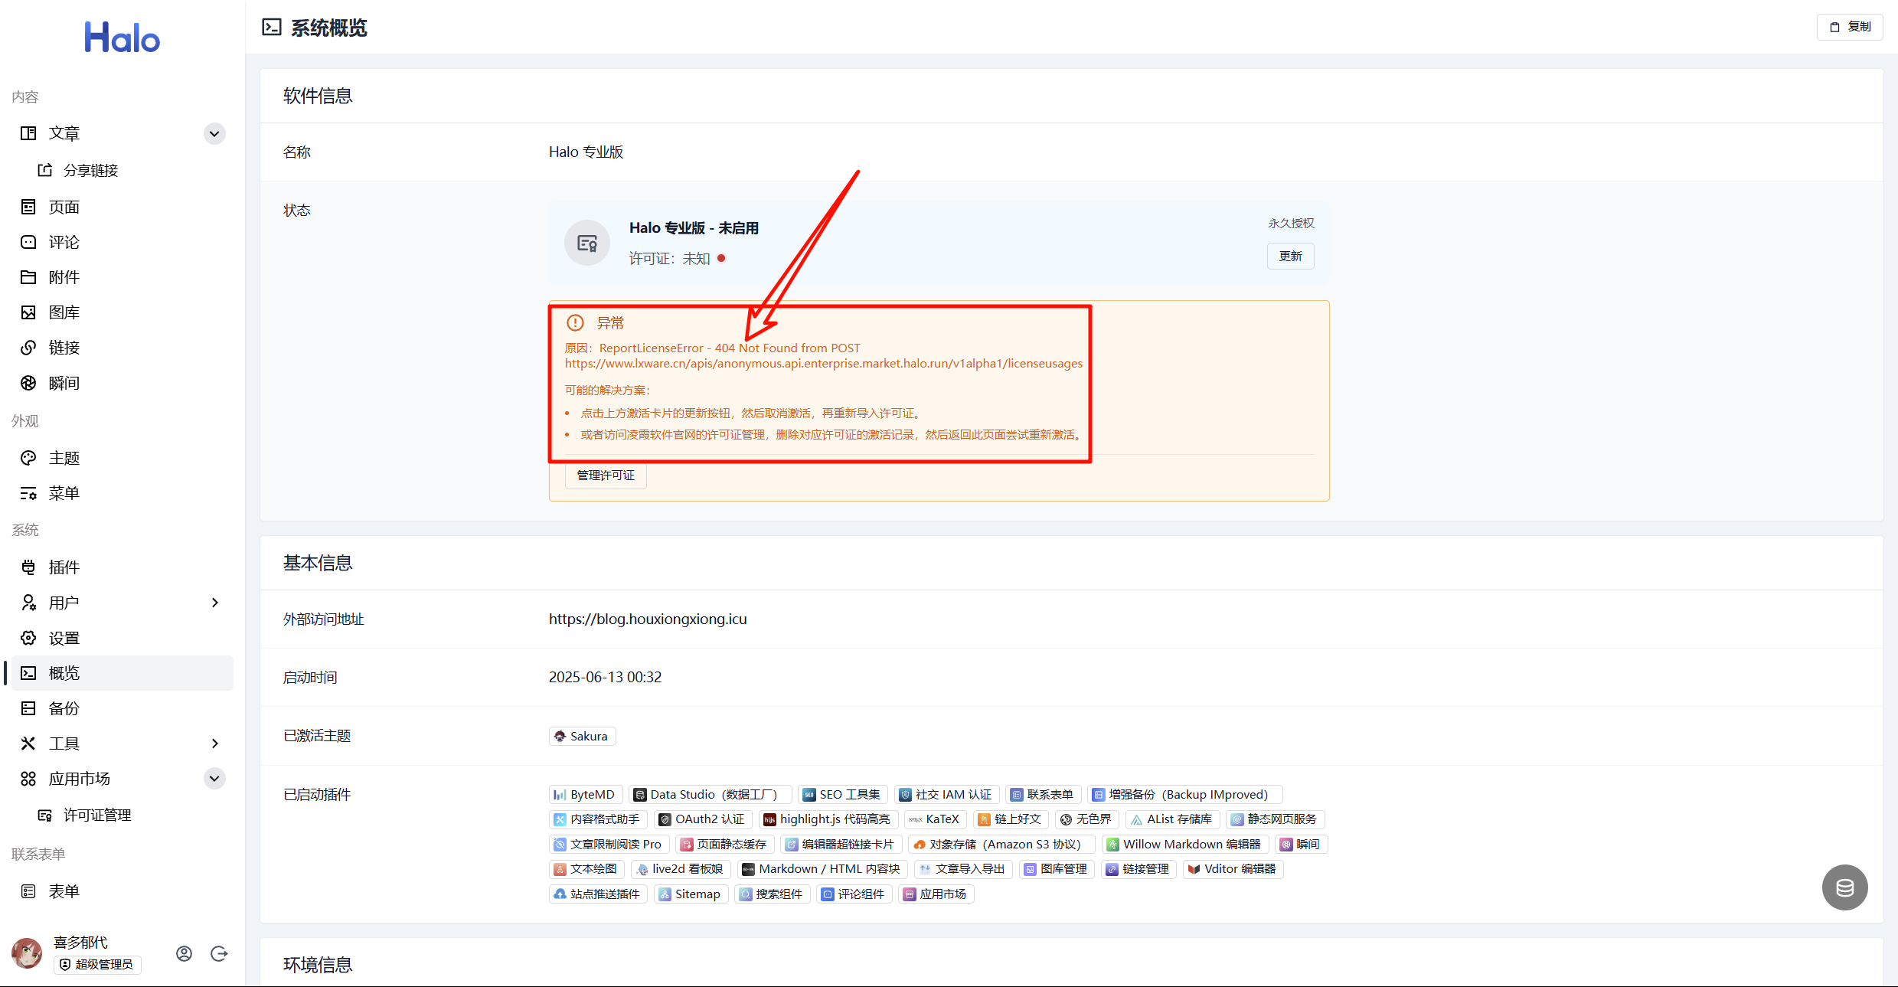Click the 文章 book icon
Image resolution: width=1898 pixels, height=987 pixels.
[x=28, y=133]
